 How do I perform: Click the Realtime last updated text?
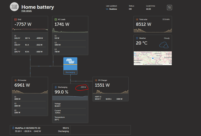pos(113,9)
